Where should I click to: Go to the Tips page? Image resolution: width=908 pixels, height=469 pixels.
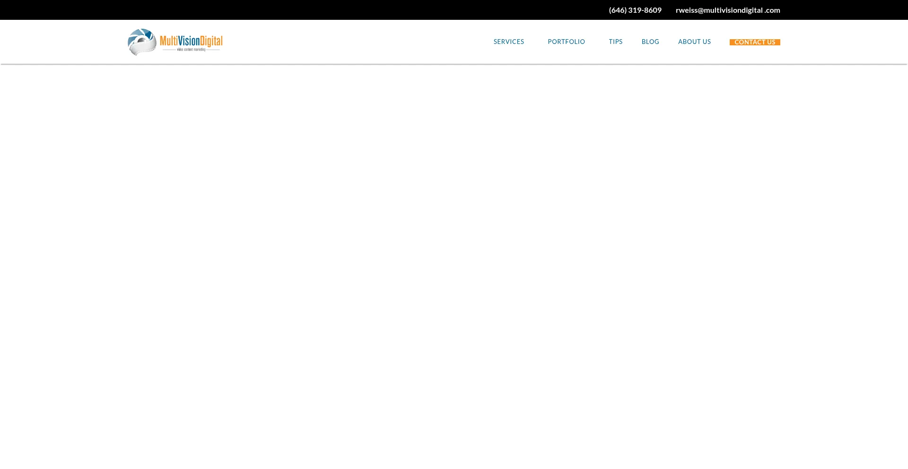(x=615, y=42)
